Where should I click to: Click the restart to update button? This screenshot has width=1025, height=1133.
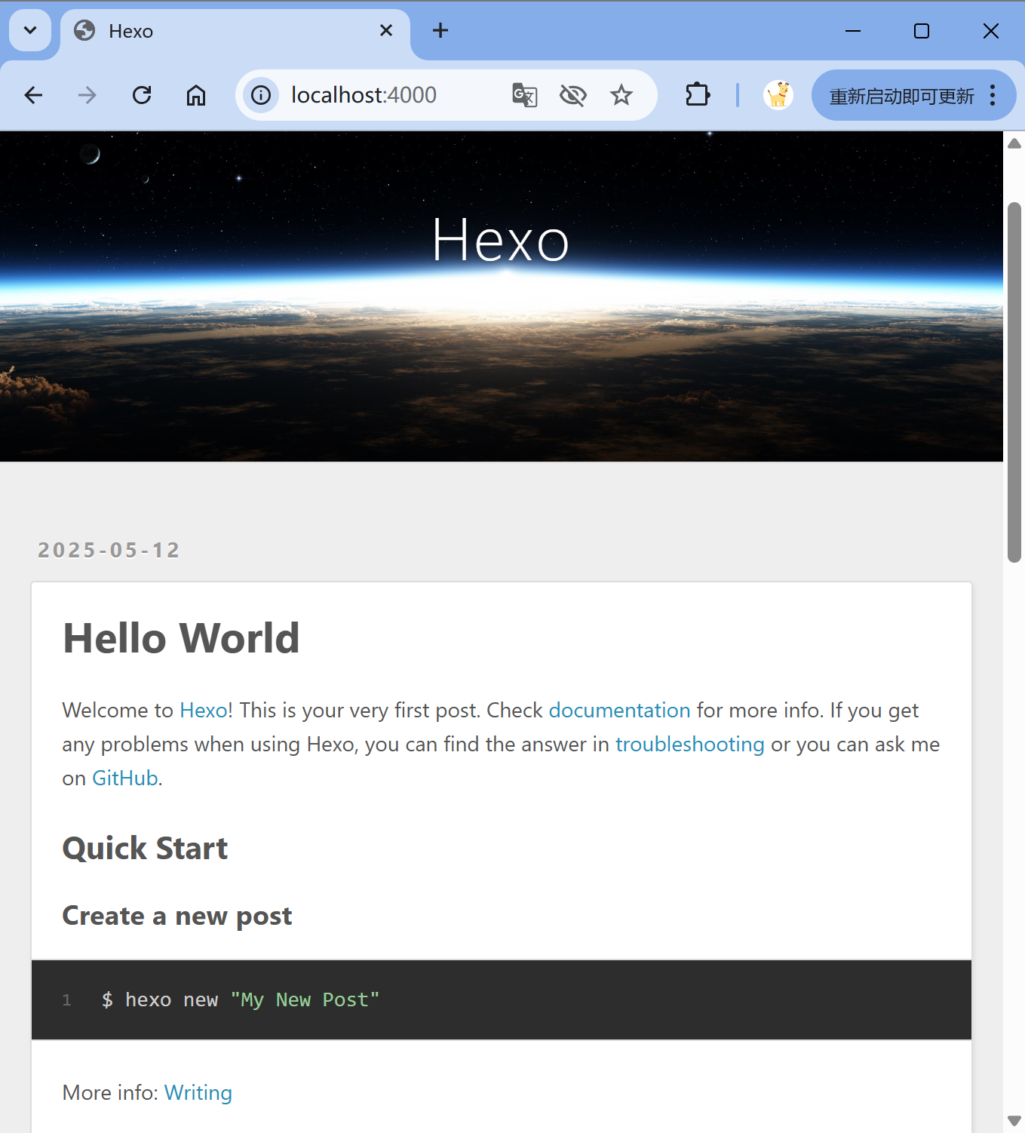pos(901,96)
